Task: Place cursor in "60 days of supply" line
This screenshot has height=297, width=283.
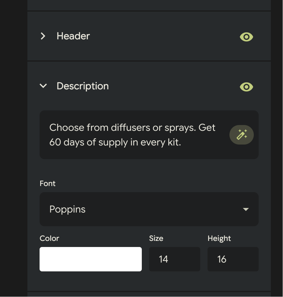Action: tap(115, 142)
